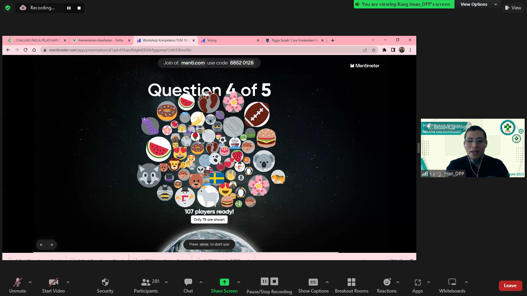Open the browser tab search chevron
This screenshot has width=527, height=296.
coord(373,40)
